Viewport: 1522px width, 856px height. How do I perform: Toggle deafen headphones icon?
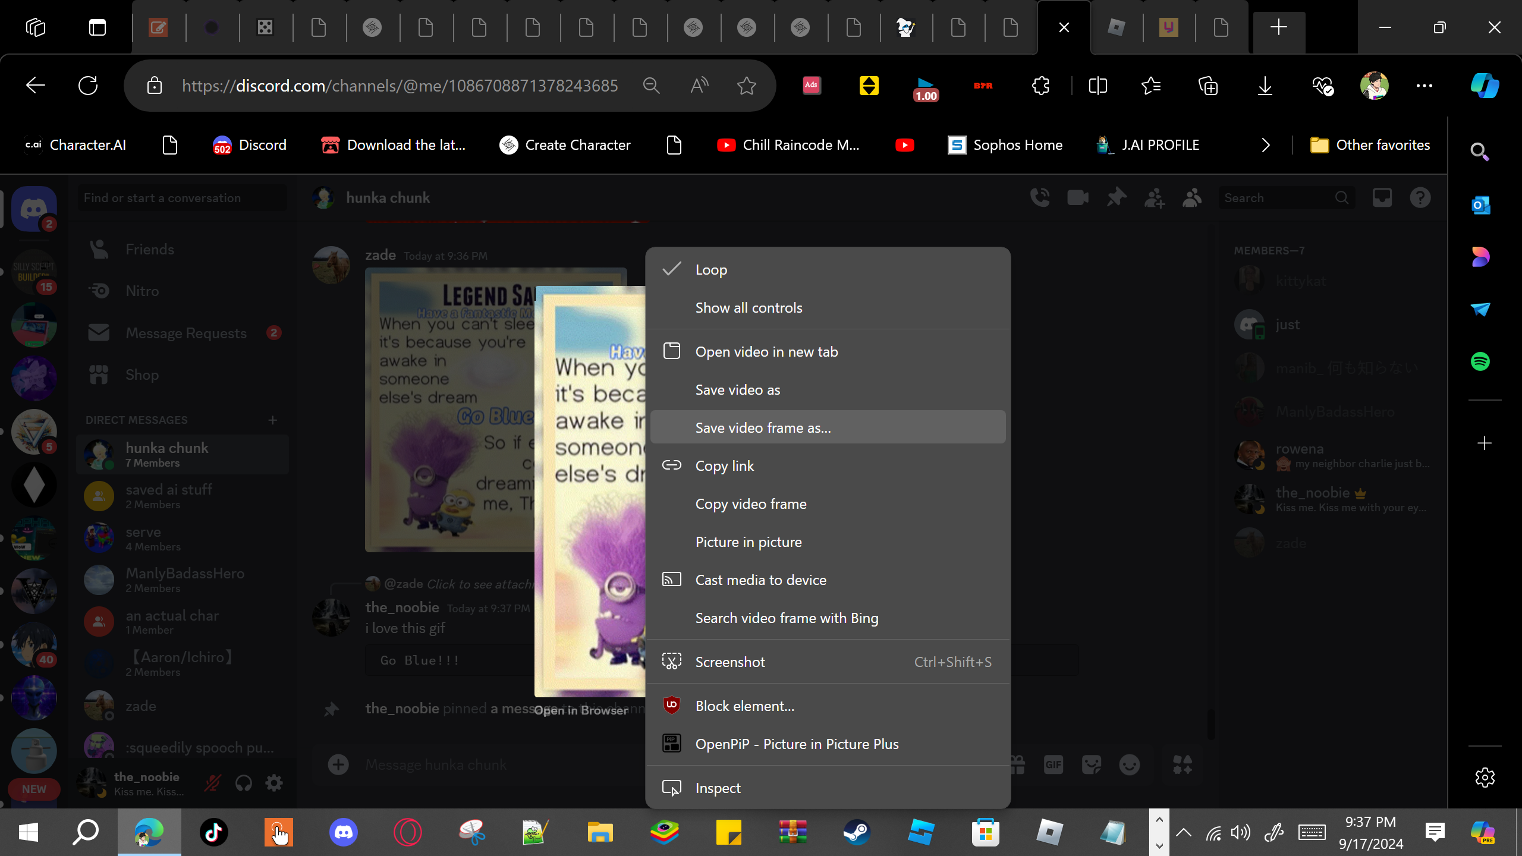click(243, 783)
